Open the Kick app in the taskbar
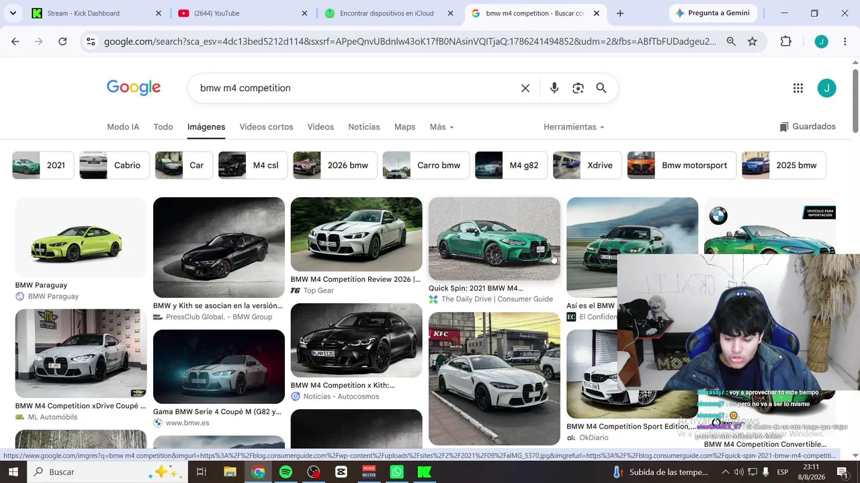Viewport: 860px width, 483px height. point(424,472)
